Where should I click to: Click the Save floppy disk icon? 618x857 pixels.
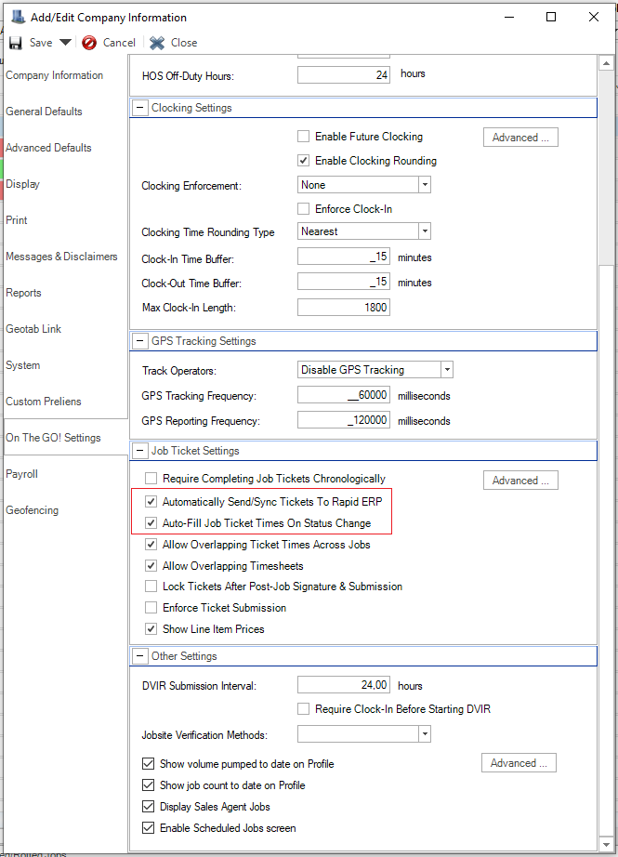(x=15, y=43)
